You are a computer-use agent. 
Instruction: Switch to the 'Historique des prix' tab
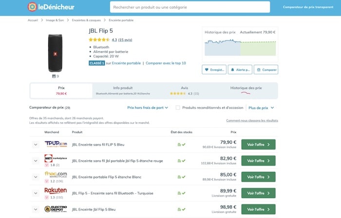(246, 90)
